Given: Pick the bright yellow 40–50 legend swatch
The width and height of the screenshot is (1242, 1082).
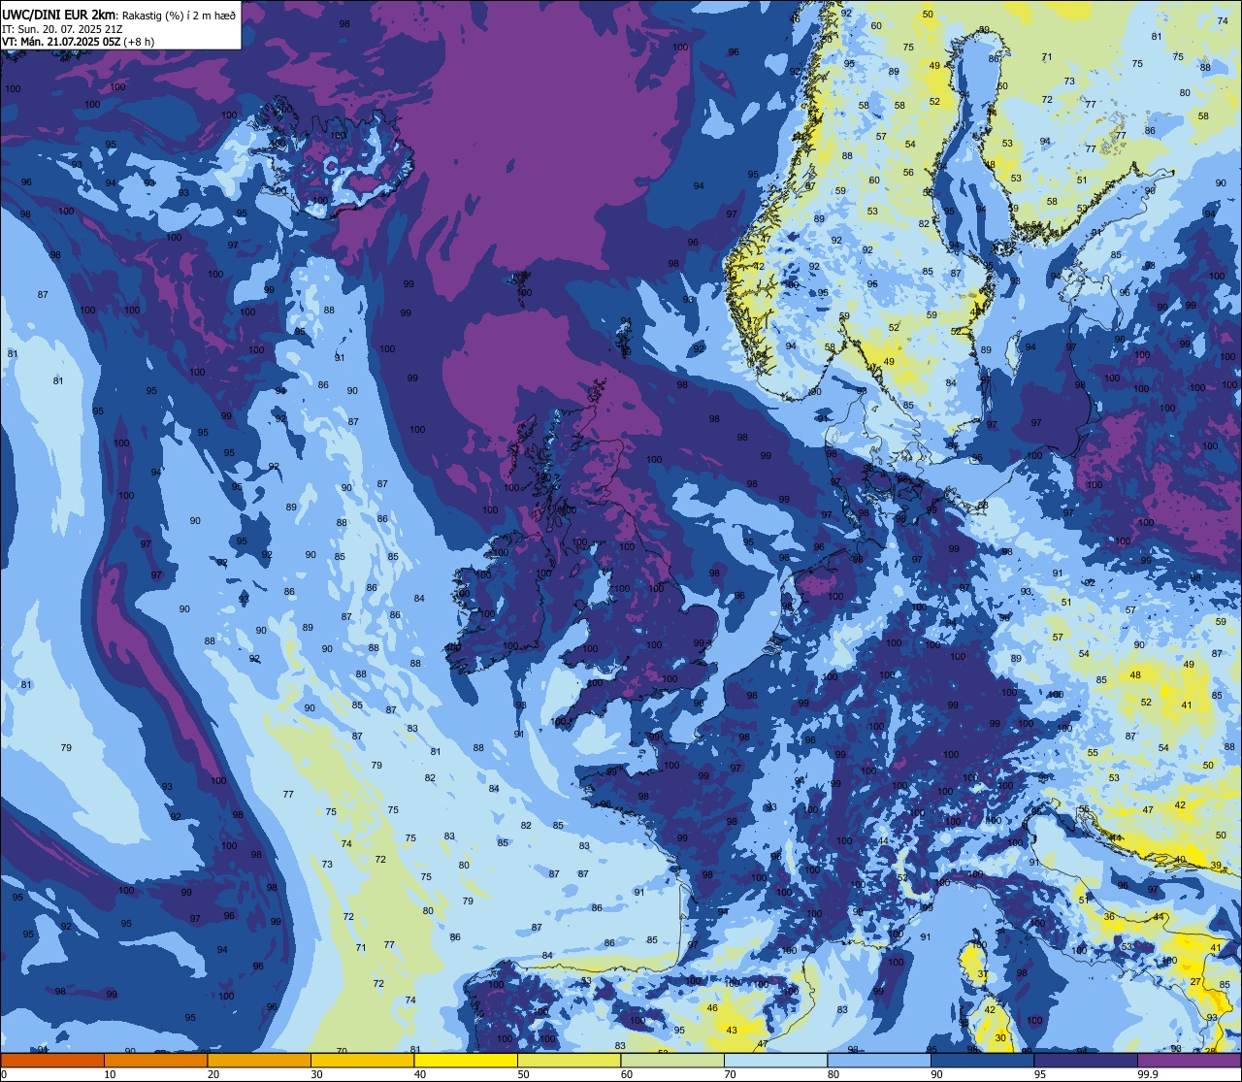Looking at the screenshot, I should [466, 1060].
